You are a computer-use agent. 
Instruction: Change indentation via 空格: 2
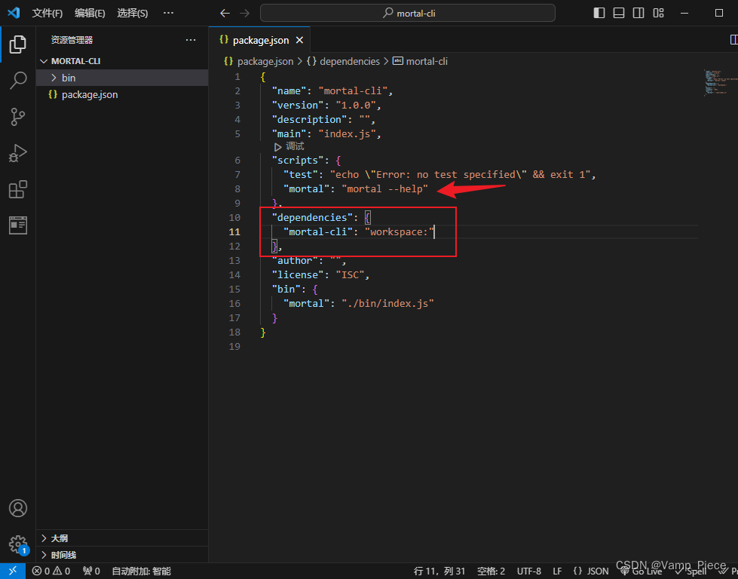(x=491, y=571)
